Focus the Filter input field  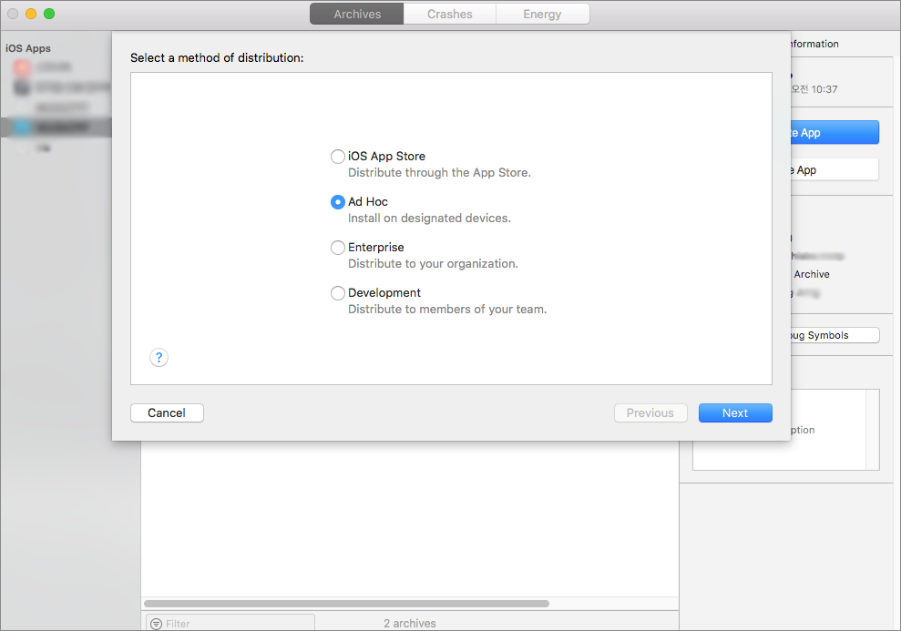coord(230,623)
